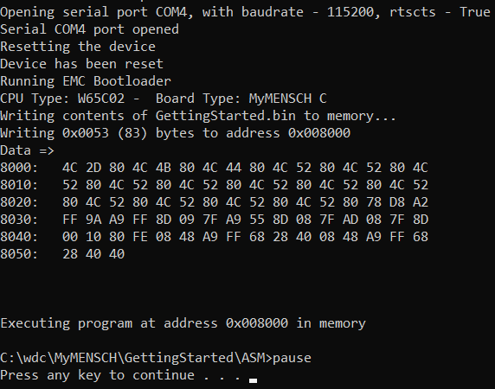Click the 'W65C02' CPU type text

pyautogui.click(x=101, y=99)
